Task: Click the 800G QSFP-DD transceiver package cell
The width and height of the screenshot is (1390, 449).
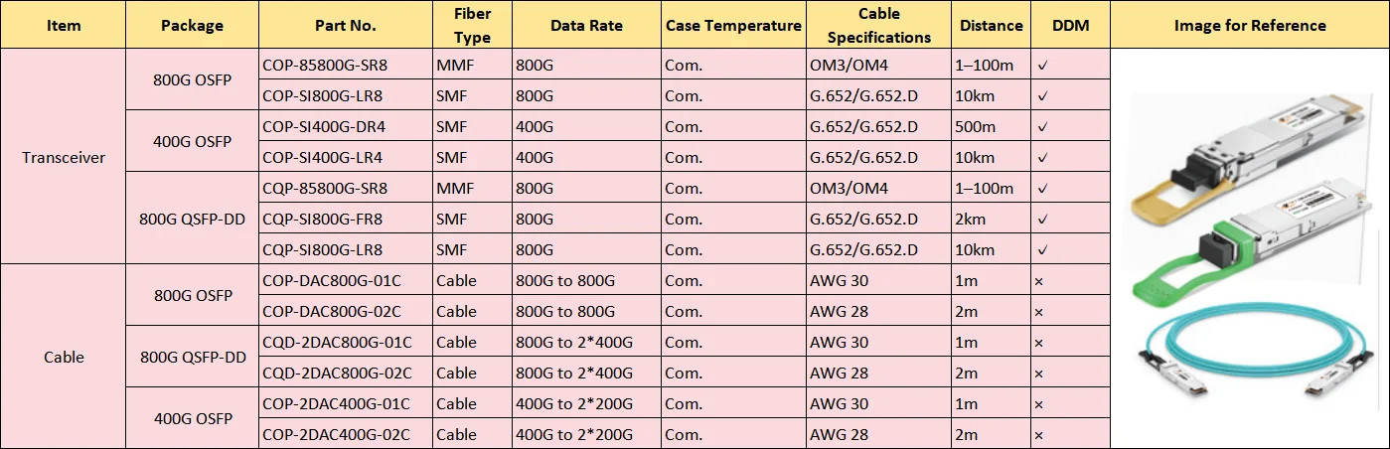Action: (193, 219)
